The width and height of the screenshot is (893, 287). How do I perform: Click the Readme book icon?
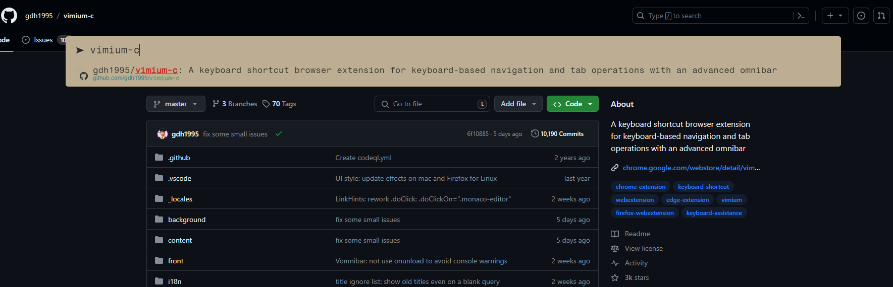pos(615,234)
